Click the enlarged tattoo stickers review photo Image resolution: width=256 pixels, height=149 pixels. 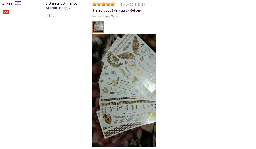click(x=124, y=90)
